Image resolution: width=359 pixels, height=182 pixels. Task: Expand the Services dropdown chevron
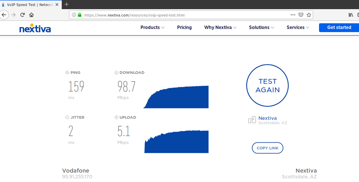308,27
